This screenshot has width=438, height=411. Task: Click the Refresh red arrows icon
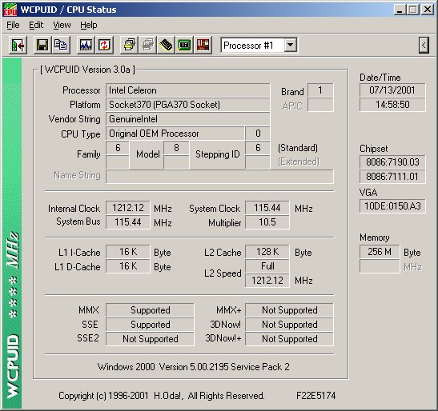click(104, 45)
